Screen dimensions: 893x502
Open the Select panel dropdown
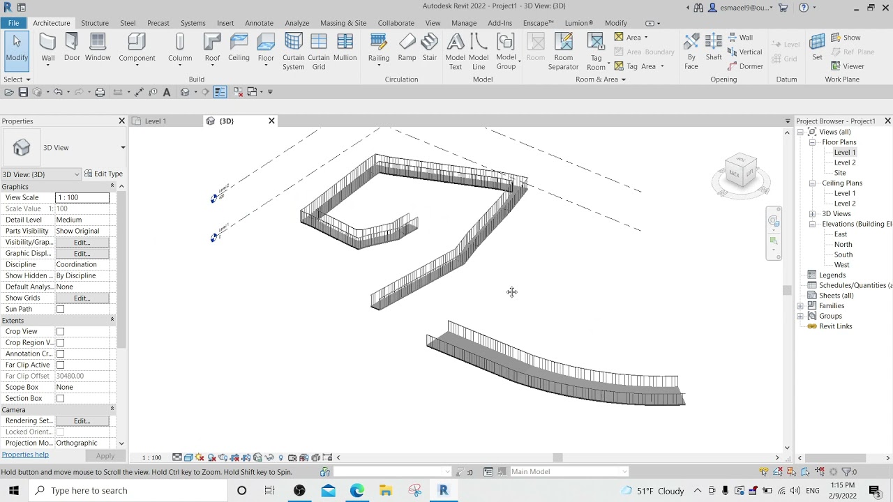coord(17,79)
